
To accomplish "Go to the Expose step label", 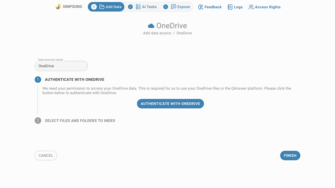I will 184,7.
